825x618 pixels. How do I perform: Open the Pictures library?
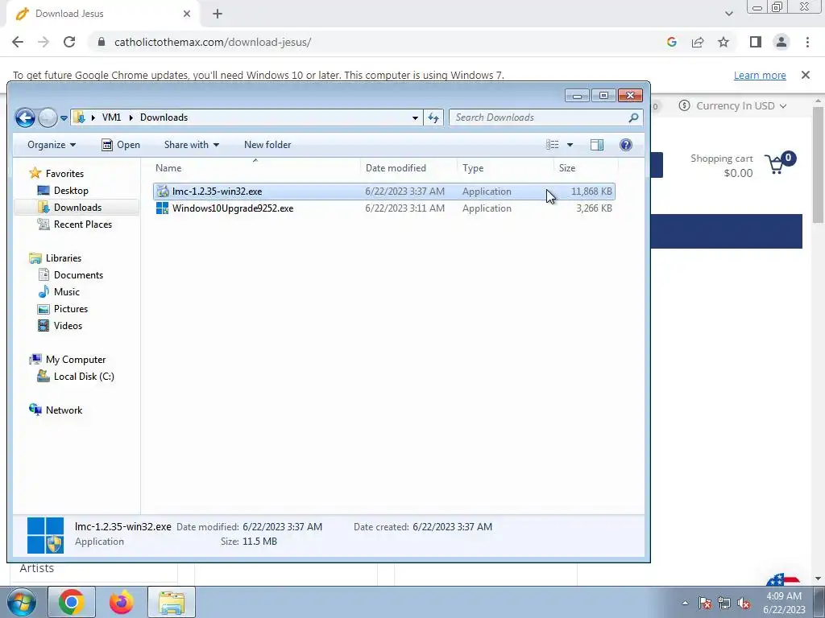point(71,308)
